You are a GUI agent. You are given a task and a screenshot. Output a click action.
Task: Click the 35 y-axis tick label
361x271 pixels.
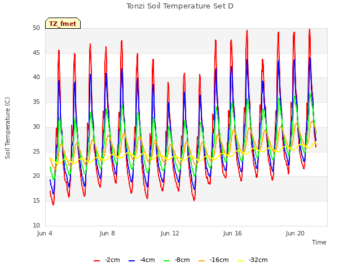(36, 102)
